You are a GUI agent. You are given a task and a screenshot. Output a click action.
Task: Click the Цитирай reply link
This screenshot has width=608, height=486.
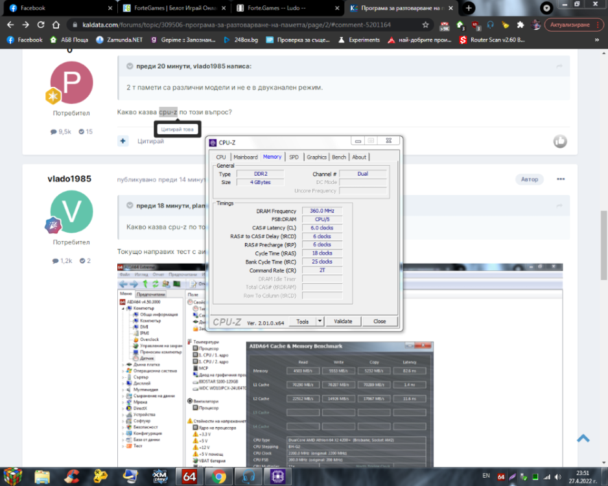[150, 141]
